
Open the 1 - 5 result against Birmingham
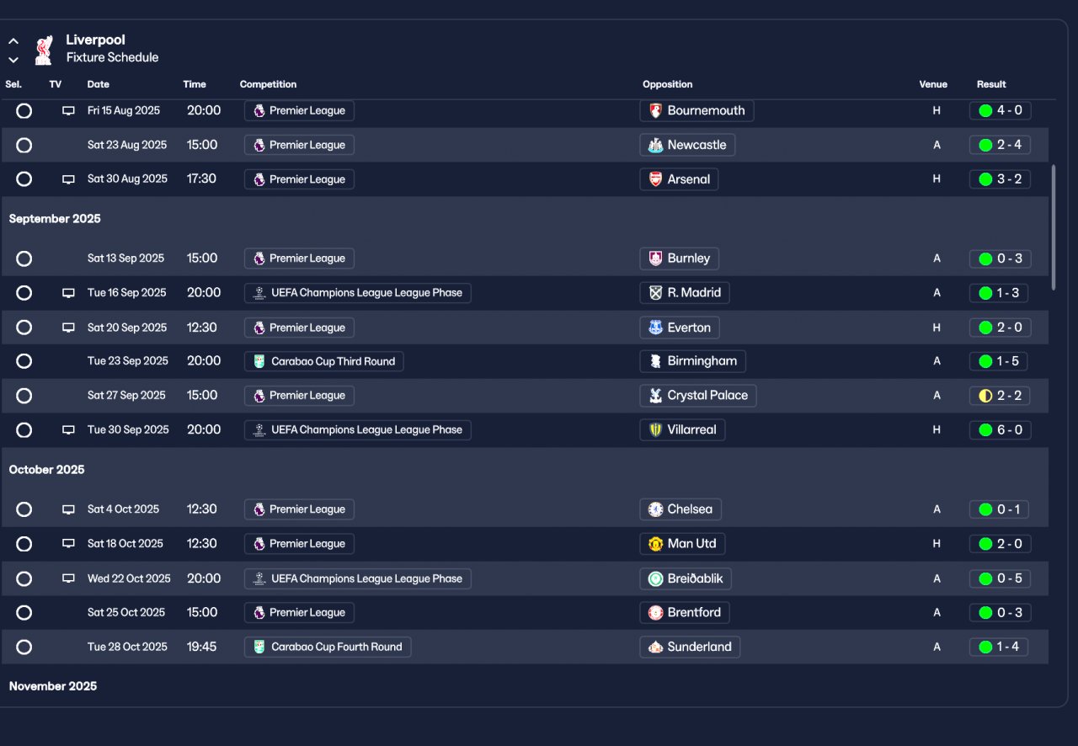click(x=999, y=361)
